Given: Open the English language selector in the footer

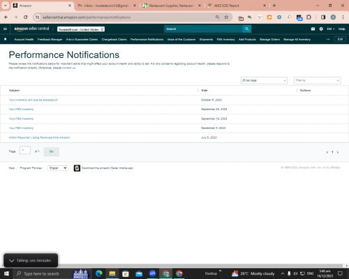Looking at the screenshot, I should [x=57, y=168].
